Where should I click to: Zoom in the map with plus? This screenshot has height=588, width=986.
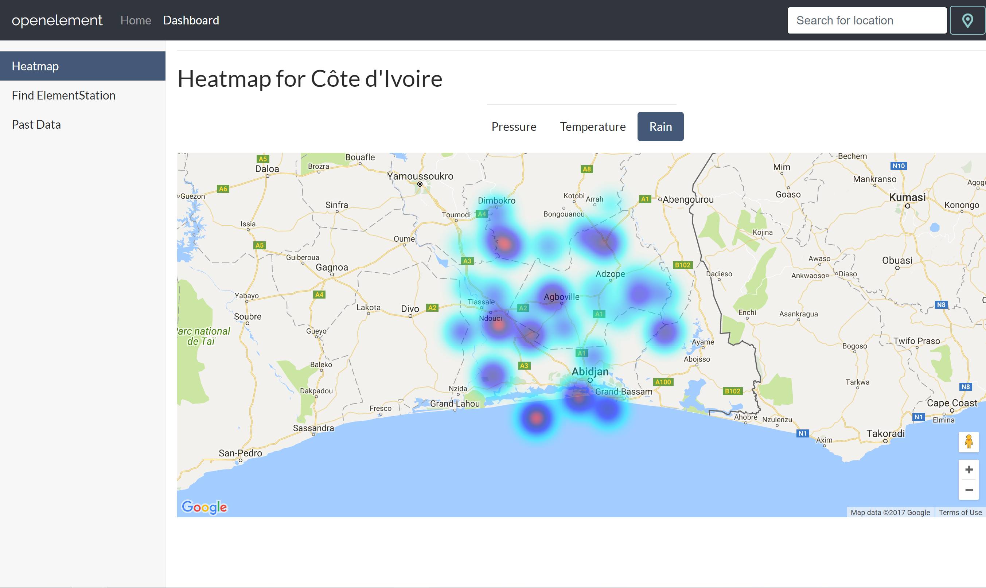click(x=969, y=470)
